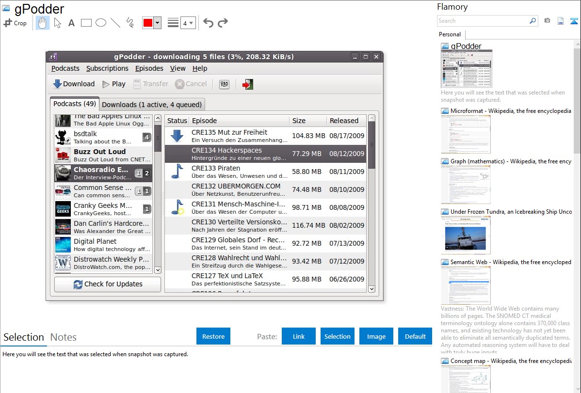Sort by the Size column header
581x393 pixels.
[x=307, y=121]
